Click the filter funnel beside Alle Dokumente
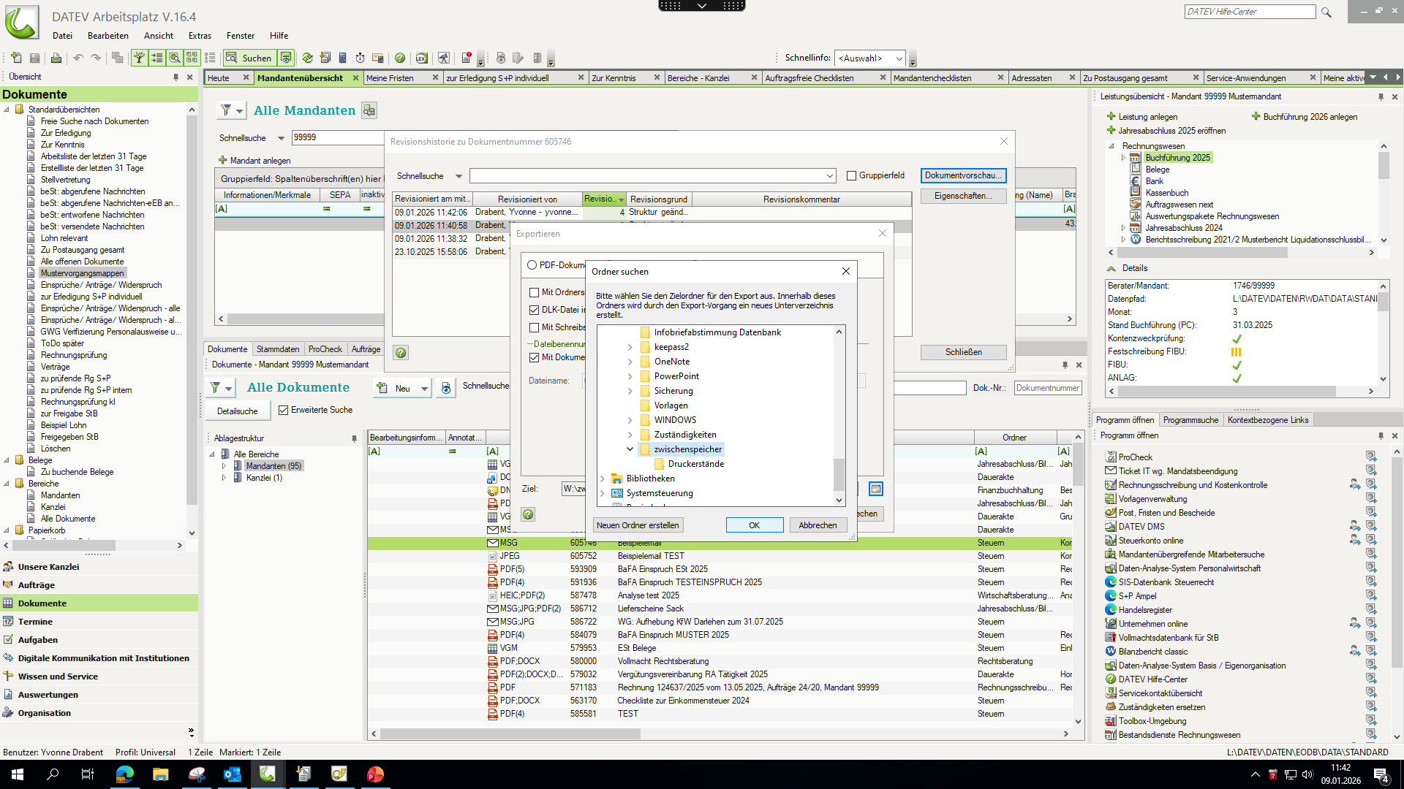Viewport: 1404px width, 789px height. (x=215, y=388)
